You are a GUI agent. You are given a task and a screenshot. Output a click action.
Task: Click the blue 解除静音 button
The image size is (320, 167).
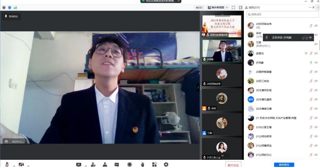click(284, 164)
